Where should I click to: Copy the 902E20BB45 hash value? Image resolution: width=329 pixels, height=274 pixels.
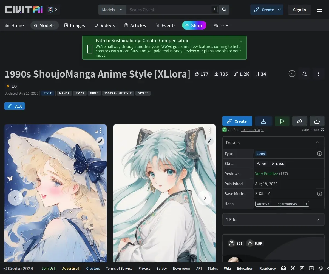coord(287,204)
